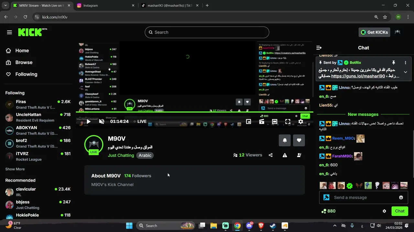Turn on notifications bell for M90V
Screen dimensions: 414x232
[x=285, y=140]
